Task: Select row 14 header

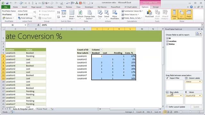Action: [x=3, y=82]
